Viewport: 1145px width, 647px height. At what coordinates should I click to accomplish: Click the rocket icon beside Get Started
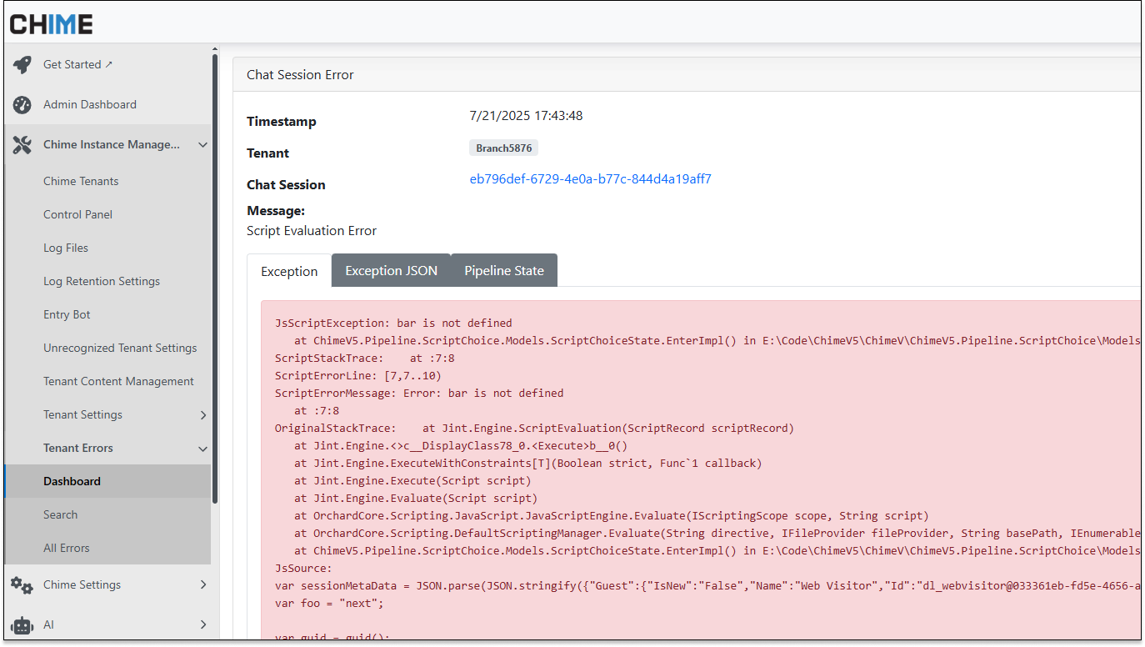pyautogui.click(x=22, y=64)
